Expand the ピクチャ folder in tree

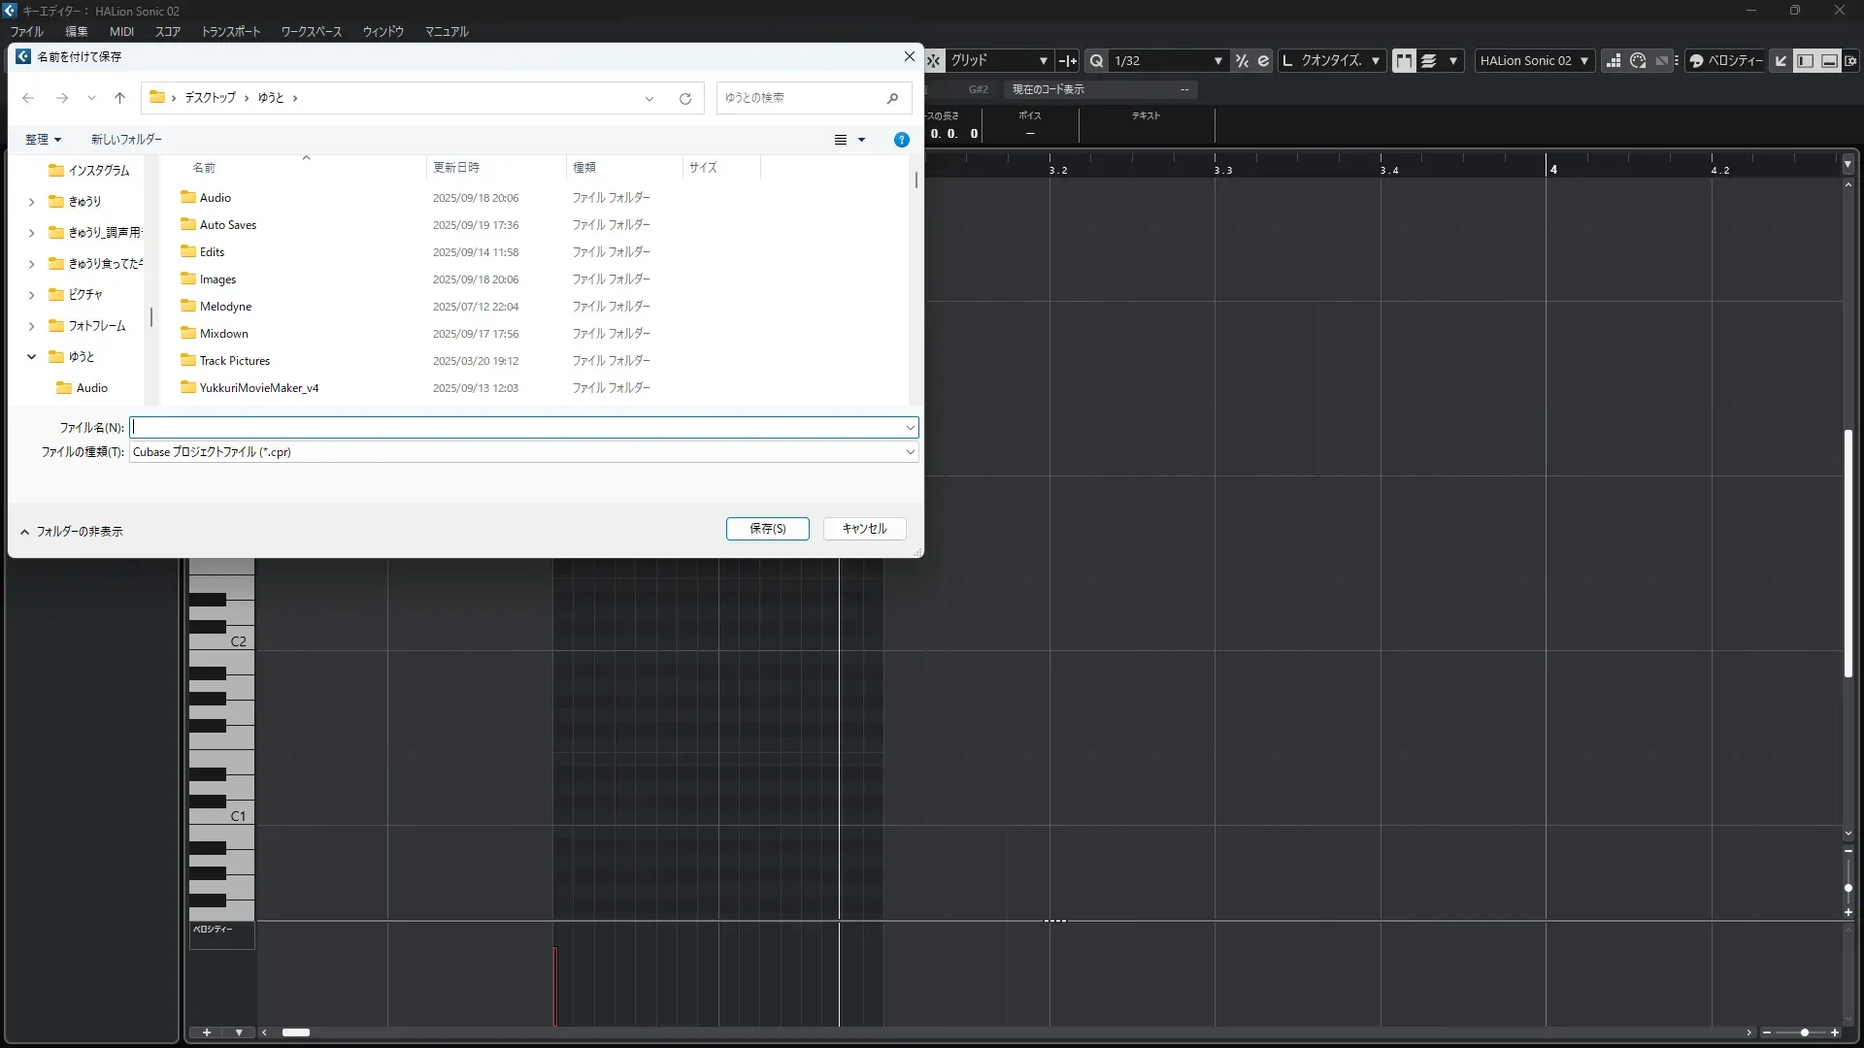31,295
